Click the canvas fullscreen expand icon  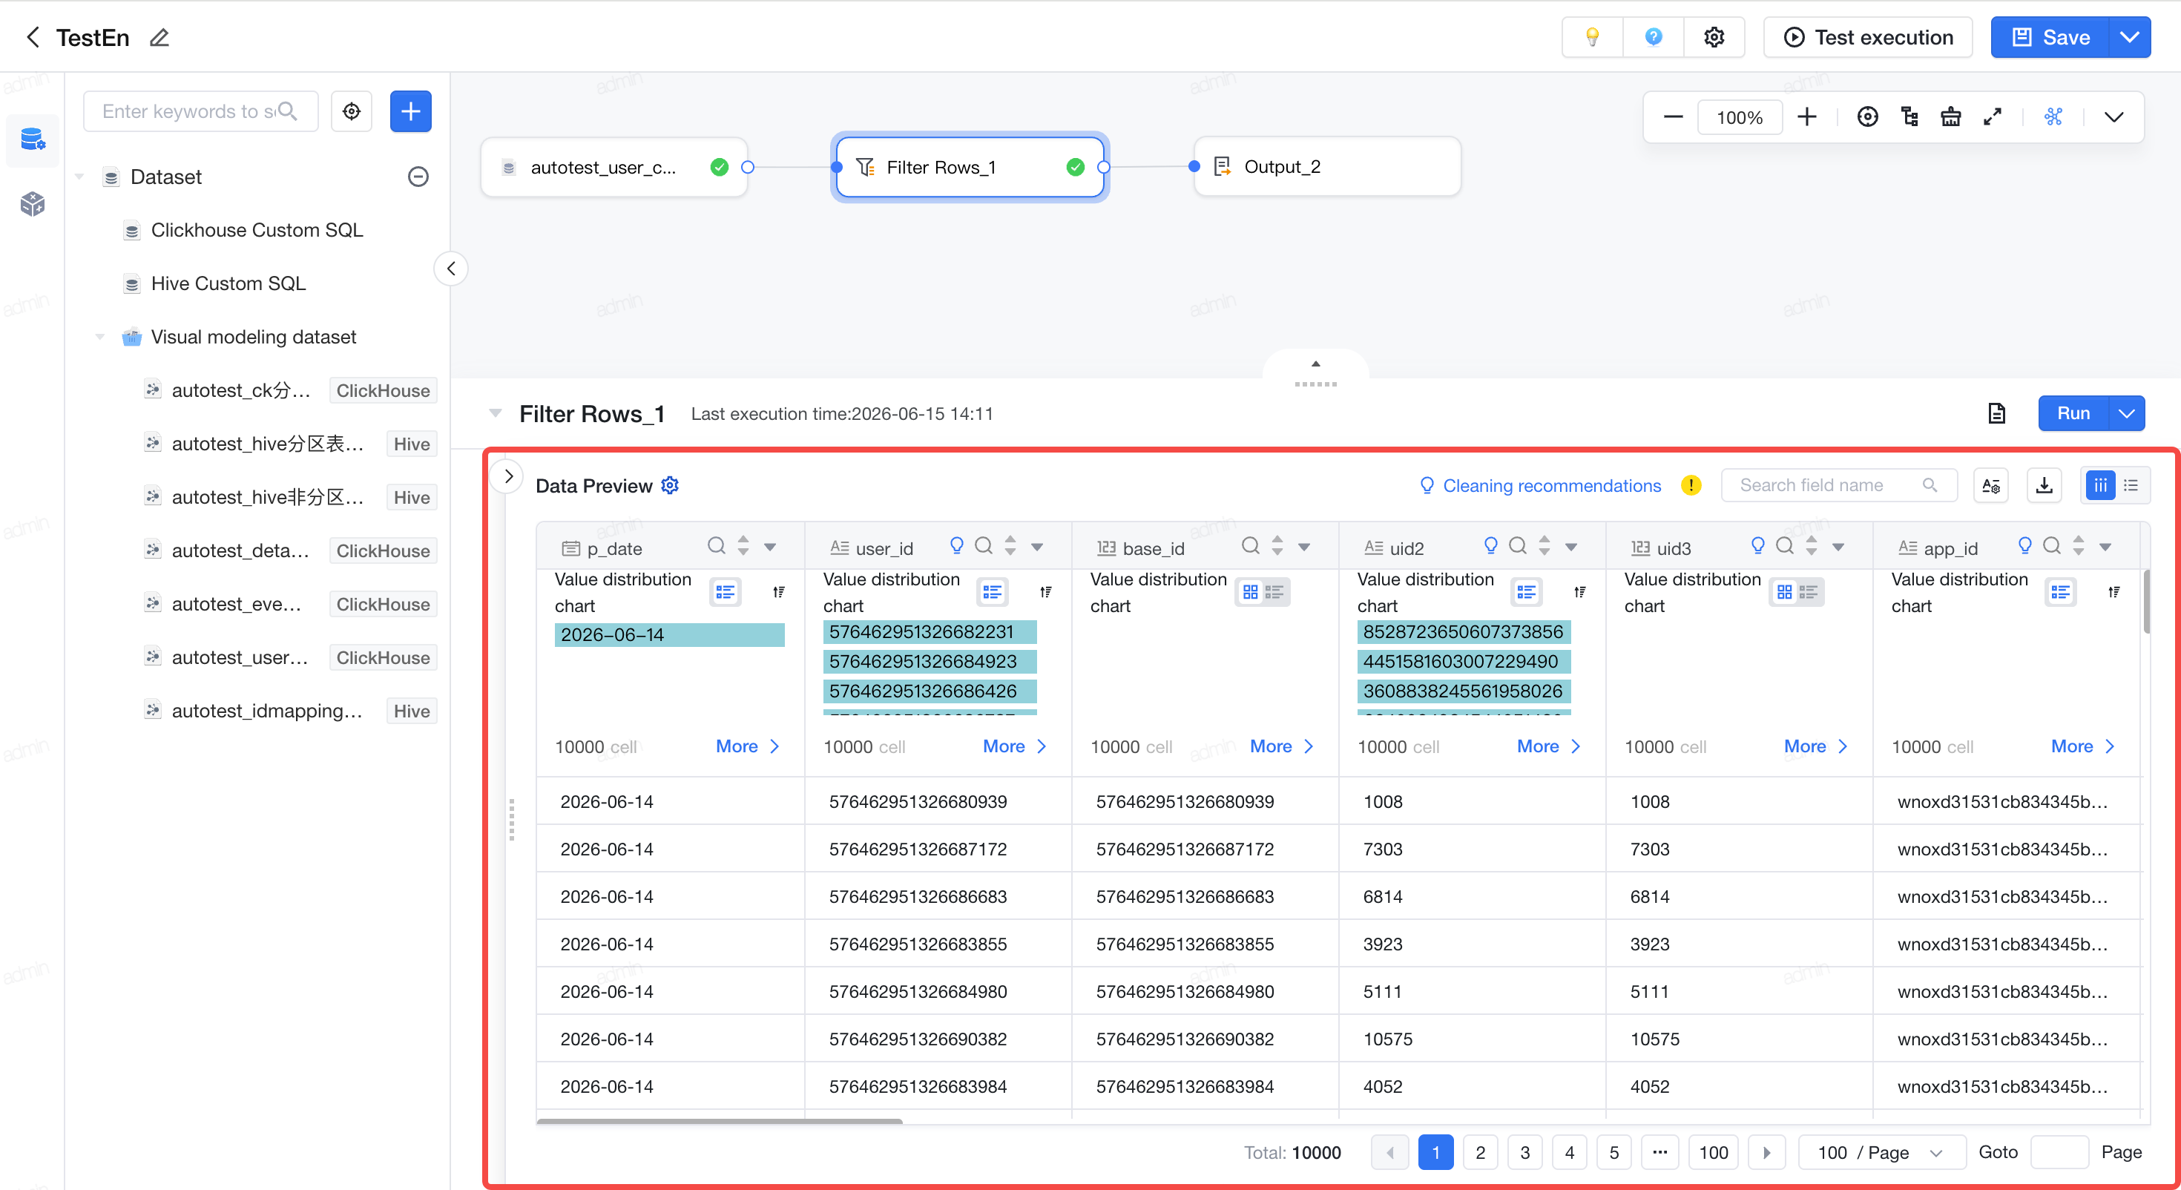1992,117
